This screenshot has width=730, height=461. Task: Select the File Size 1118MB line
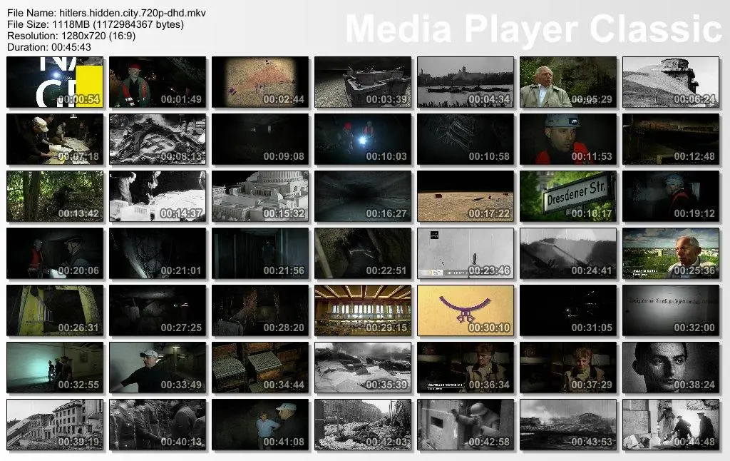pos(96,24)
